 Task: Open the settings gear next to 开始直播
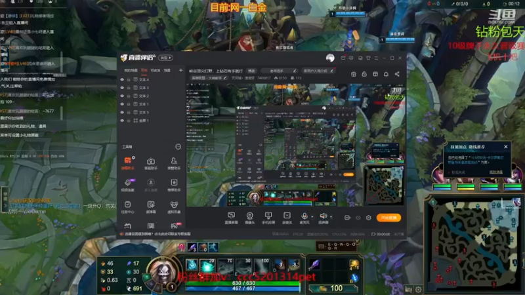(x=368, y=218)
